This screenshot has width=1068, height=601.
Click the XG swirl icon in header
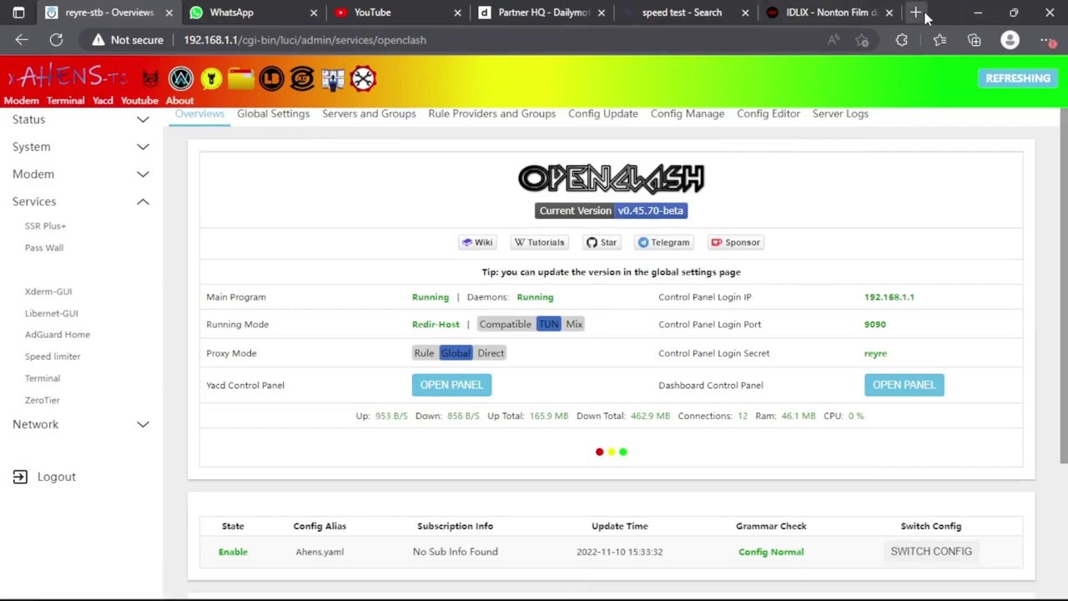click(x=302, y=78)
